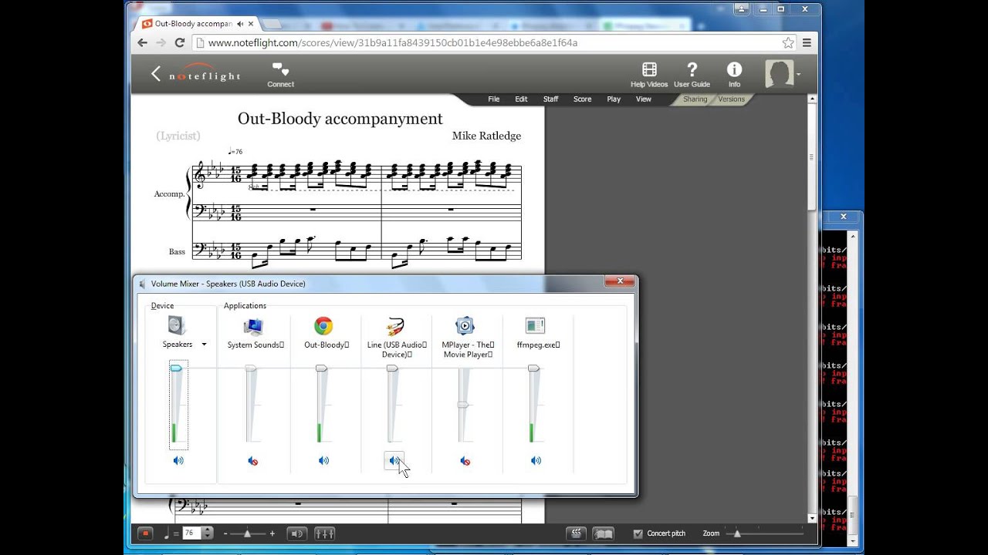Image resolution: width=988 pixels, height=555 pixels.
Task: Open the Edit menu
Action: (x=521, y=99)
